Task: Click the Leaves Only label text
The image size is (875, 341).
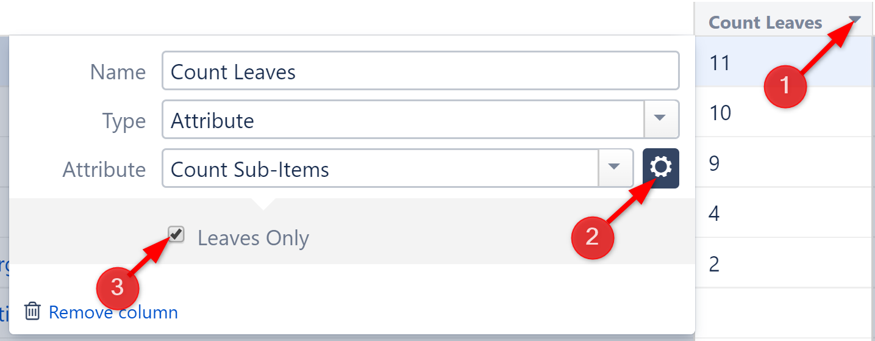Action: (x=253, y=238)
